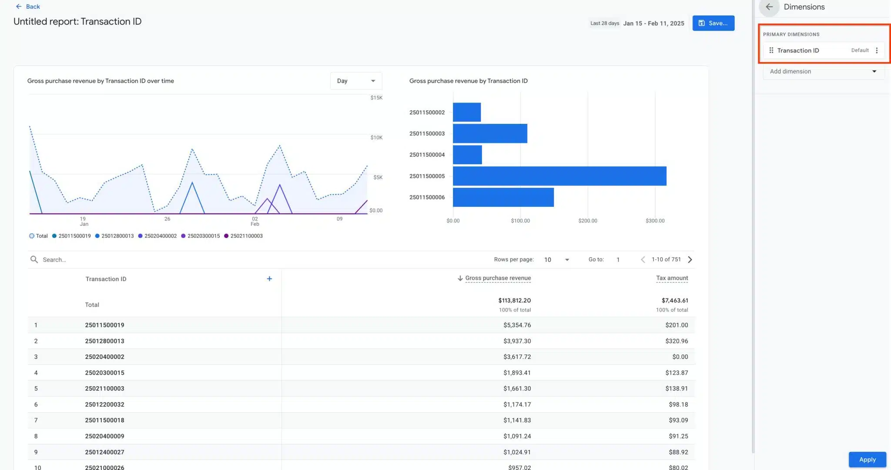Click the Default label on Transaction ID dimension
The image size is (891, 470).
click(x=860, y=50)
